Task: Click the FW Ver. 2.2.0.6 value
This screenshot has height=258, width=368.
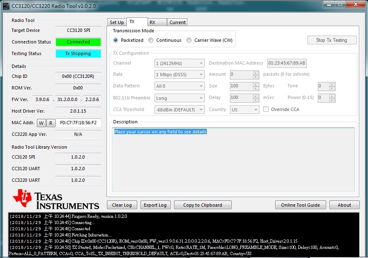Action: tap(92, 99)
